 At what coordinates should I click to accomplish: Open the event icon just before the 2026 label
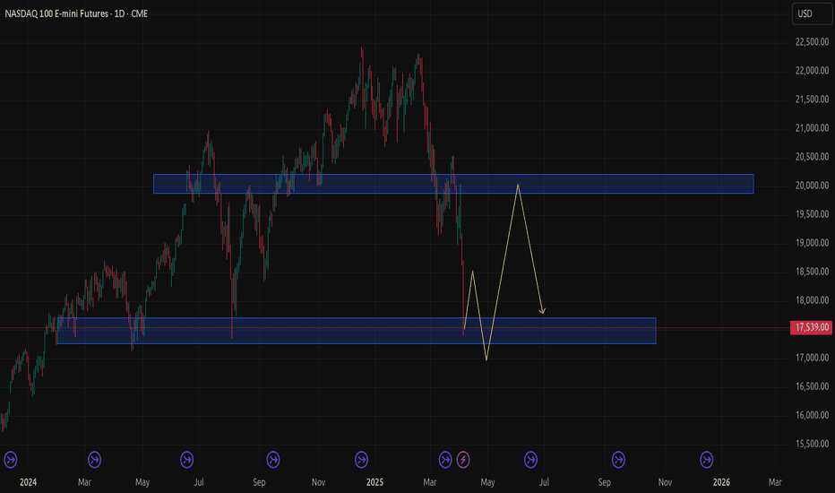[x=707, y=460]
